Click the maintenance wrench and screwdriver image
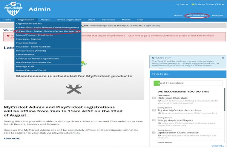The image size is (227, 147). 74,89
